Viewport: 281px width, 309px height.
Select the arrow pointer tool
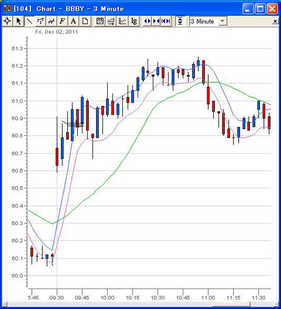tap(19, 21)
